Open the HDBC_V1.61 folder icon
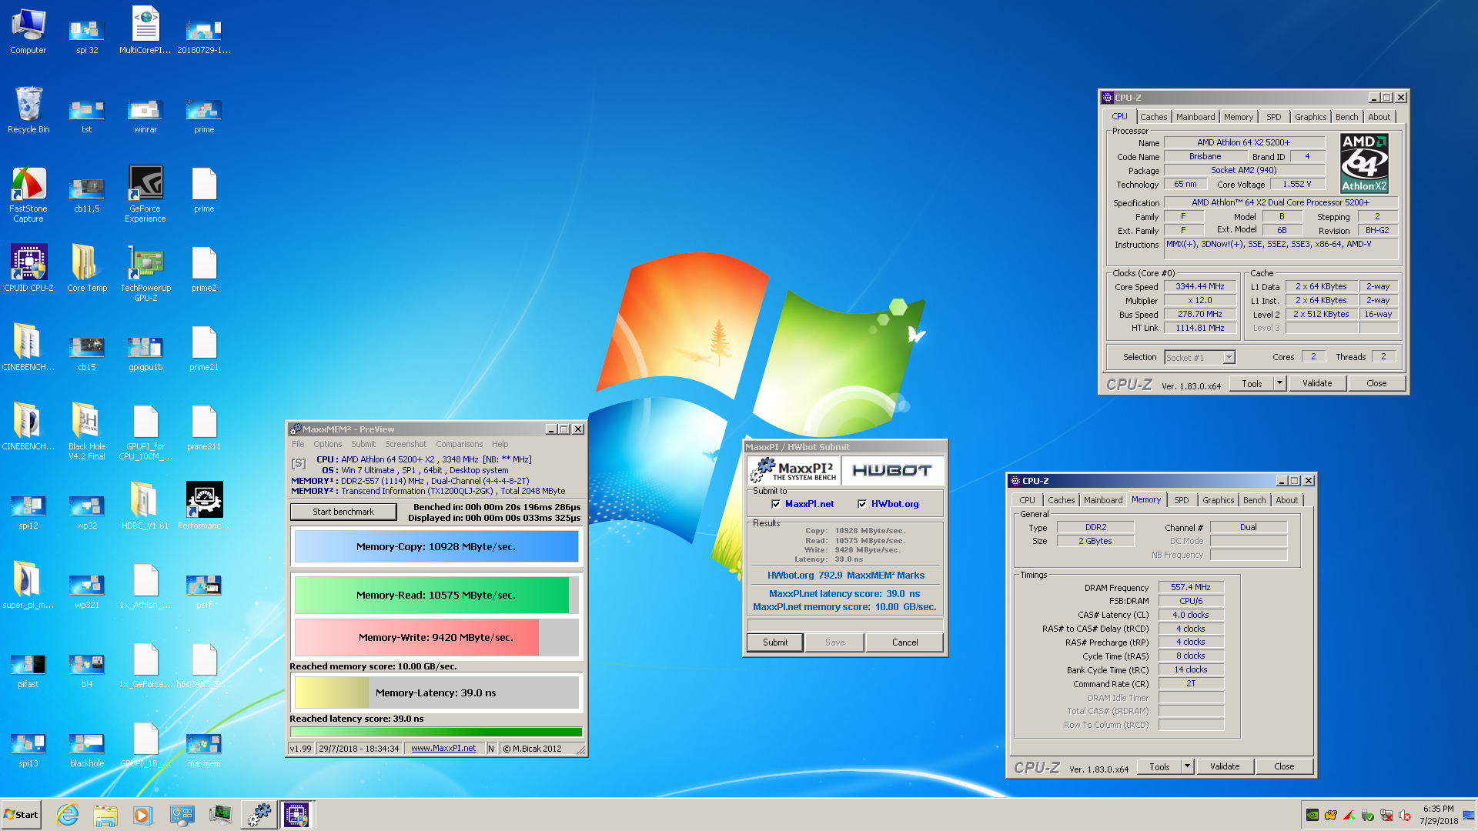 click(145, 506)
